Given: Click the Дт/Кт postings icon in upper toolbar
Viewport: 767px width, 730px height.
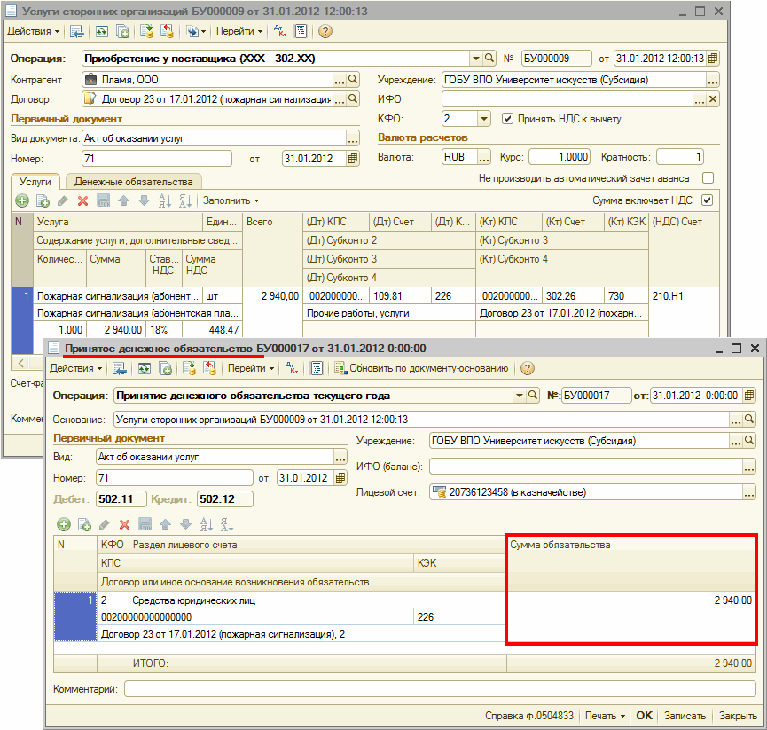Looking at the screenshot, I should click(280, 31).
